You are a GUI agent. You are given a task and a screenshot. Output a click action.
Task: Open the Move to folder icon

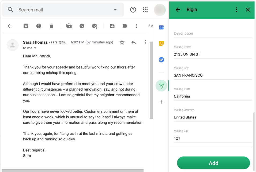(112, 26)
